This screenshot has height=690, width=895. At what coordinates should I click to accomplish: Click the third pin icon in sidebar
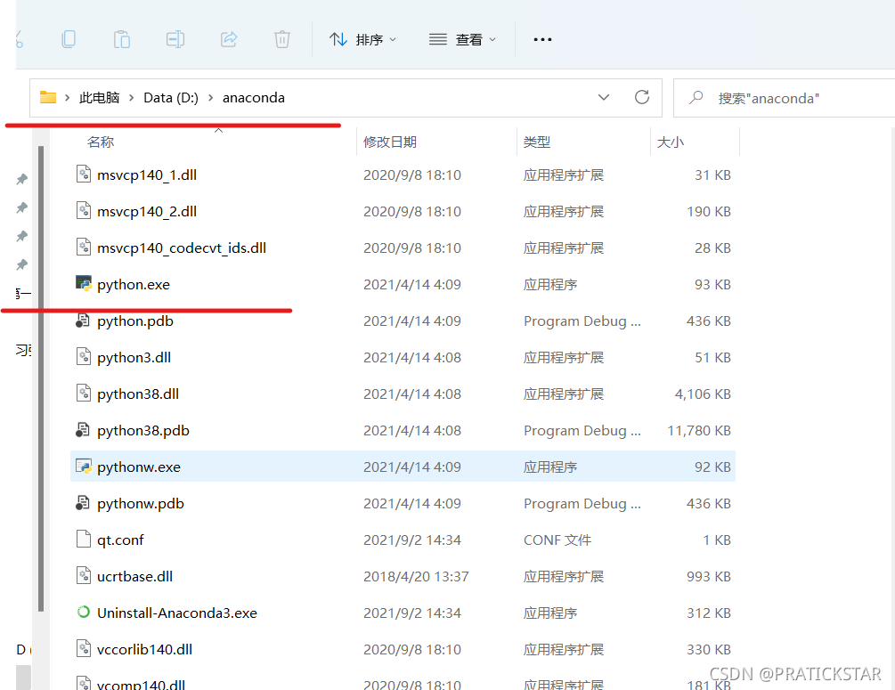coord(21,236)
